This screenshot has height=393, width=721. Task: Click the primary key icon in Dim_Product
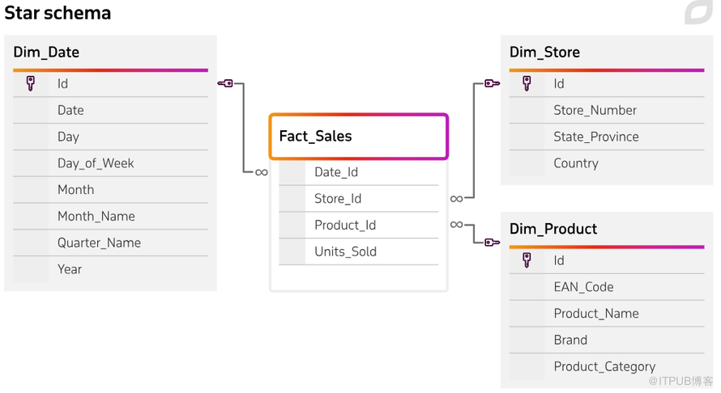(527, 260)
